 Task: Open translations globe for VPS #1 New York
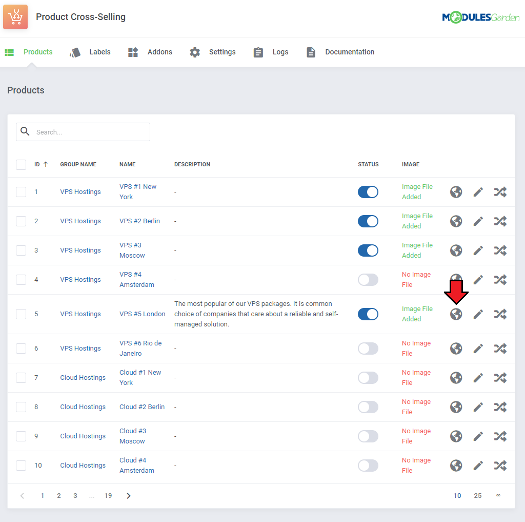456,192
